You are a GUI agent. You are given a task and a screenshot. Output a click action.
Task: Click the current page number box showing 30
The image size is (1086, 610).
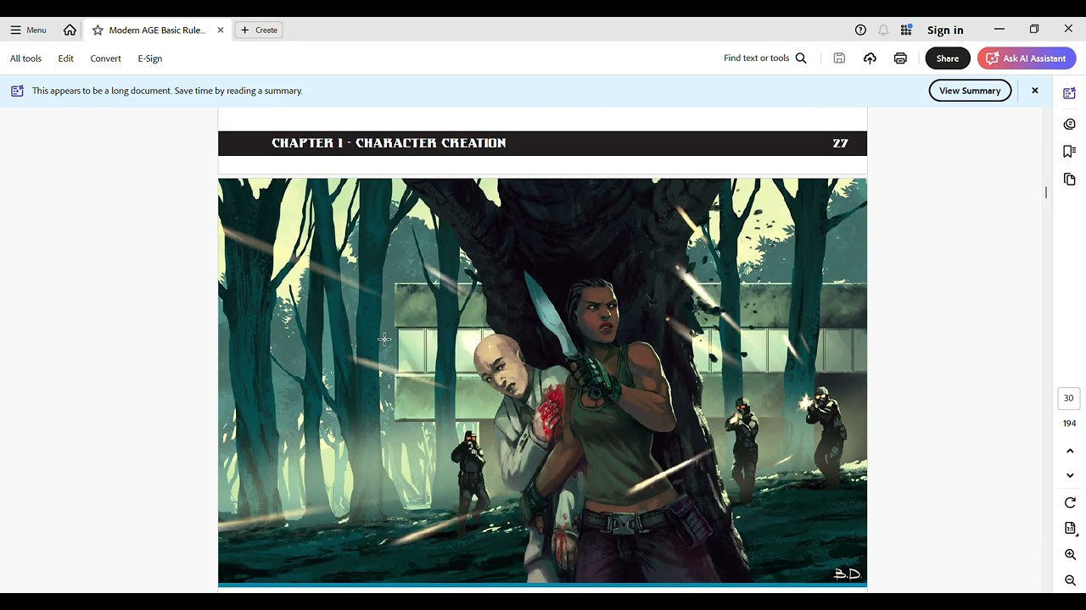pyautogui.click(x=1068, y=398)
